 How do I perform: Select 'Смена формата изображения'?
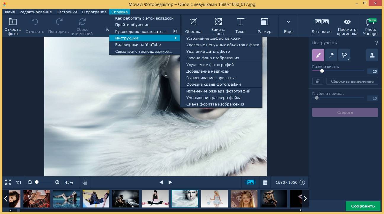221,104
